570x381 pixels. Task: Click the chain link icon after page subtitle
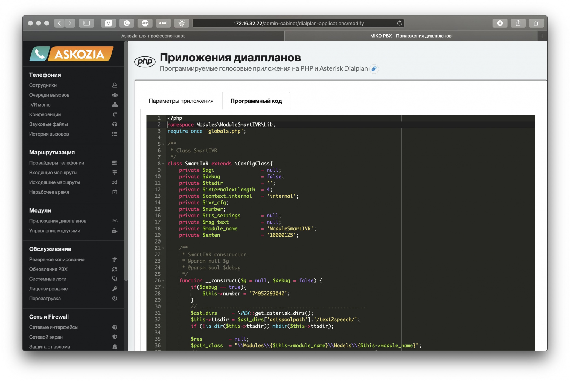click(374, 69)
